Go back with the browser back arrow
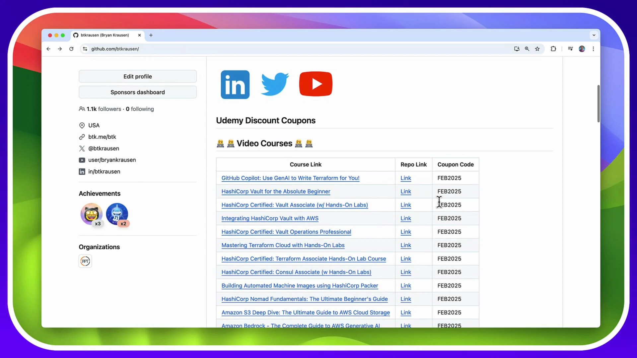Screen dimensions: 637x358 48,49
